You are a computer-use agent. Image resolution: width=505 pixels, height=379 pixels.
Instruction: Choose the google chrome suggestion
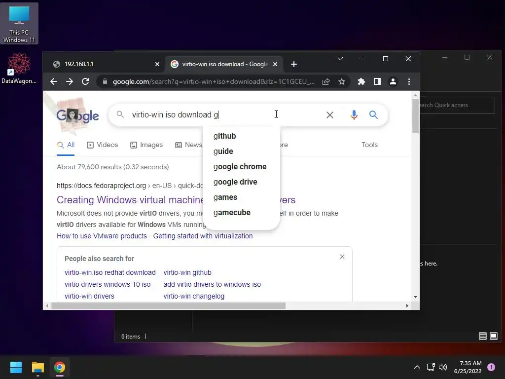[x=242, y=167]
